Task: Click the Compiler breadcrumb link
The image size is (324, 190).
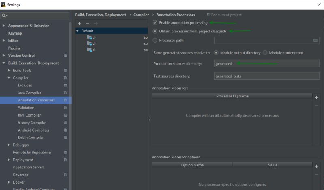Action: pyautogui.click(x=141, y=15)
